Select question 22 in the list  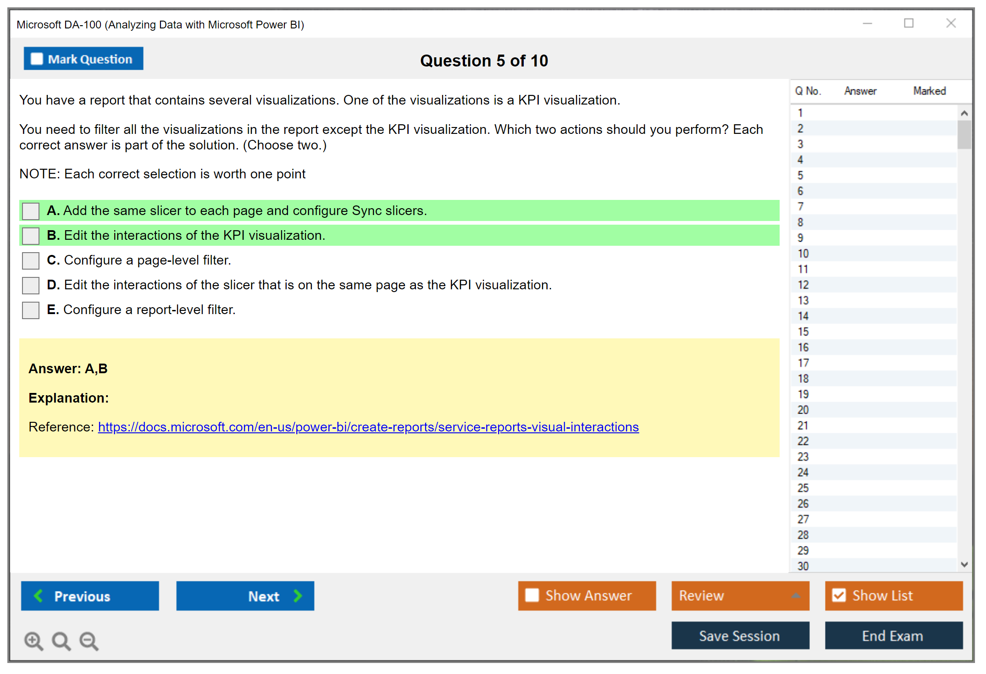803,441
